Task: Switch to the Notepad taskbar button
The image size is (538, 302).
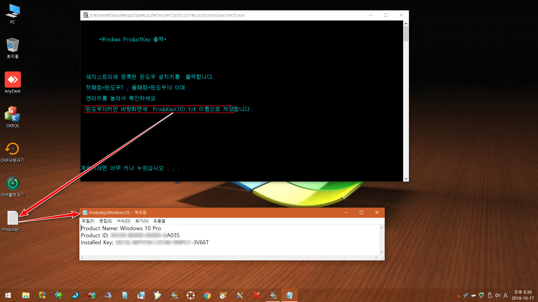Action: tap(289, 295)
